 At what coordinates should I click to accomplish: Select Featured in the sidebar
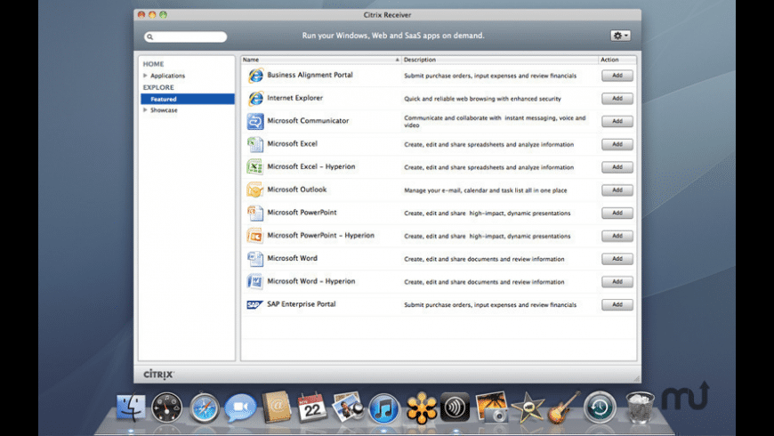coord(187,99)
